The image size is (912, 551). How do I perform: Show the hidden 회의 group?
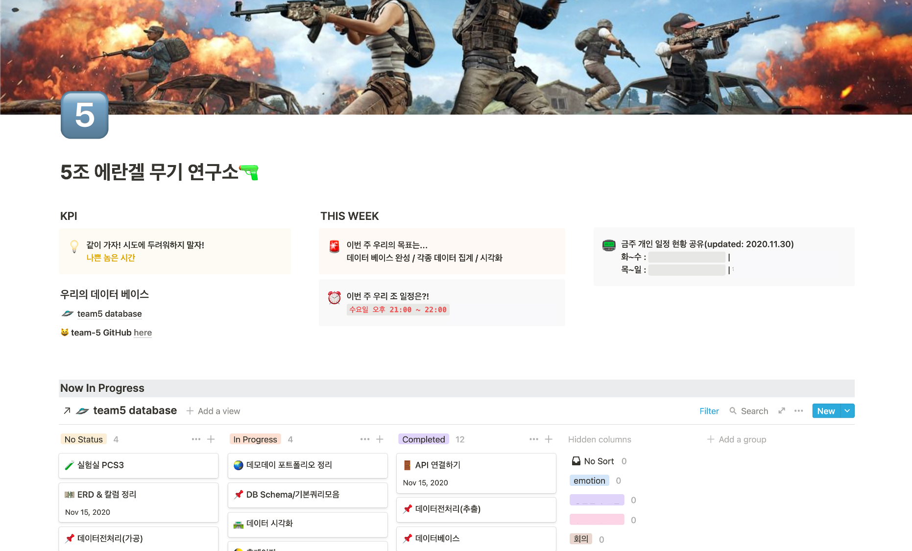[581, 539]
